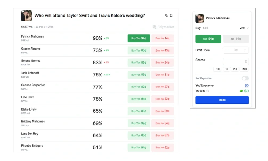This screenshot has height=161, width=268.
Task: Click inside the Shares input field
Action: pos(236,61)
